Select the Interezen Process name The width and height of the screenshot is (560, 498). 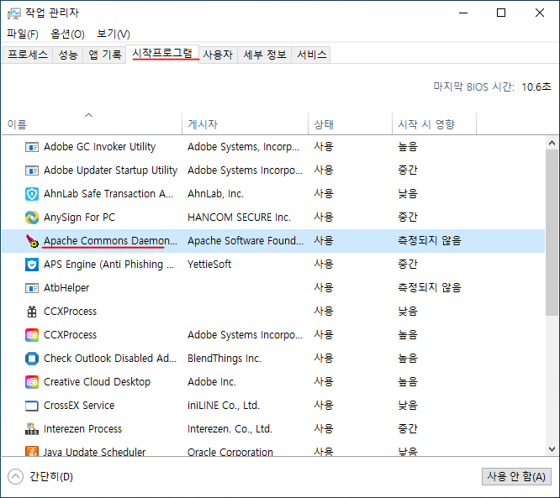click(83, 429)
